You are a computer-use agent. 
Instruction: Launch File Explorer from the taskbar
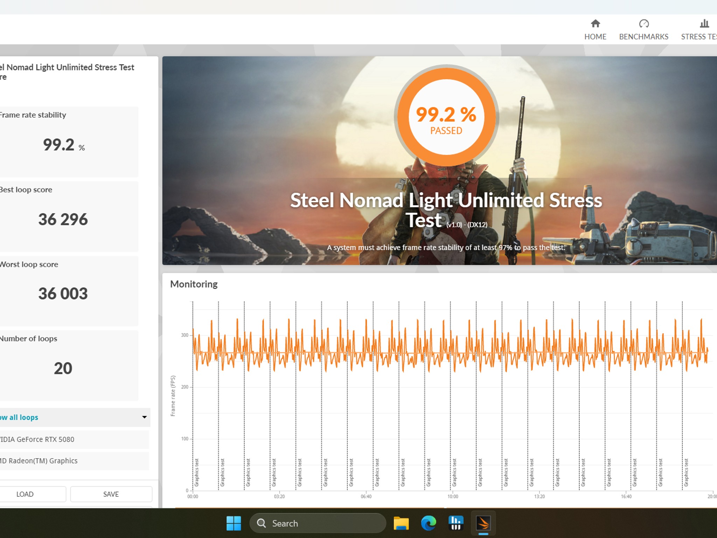401,523
